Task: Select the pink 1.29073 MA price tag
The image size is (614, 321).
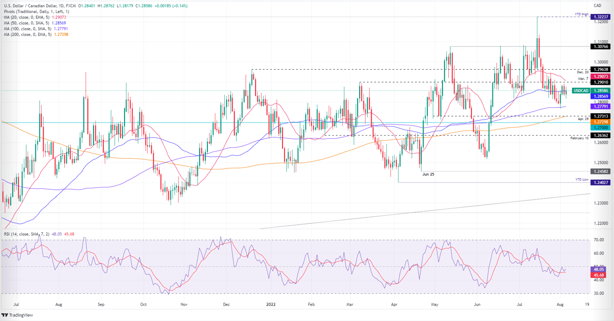Action: [599, 76]
